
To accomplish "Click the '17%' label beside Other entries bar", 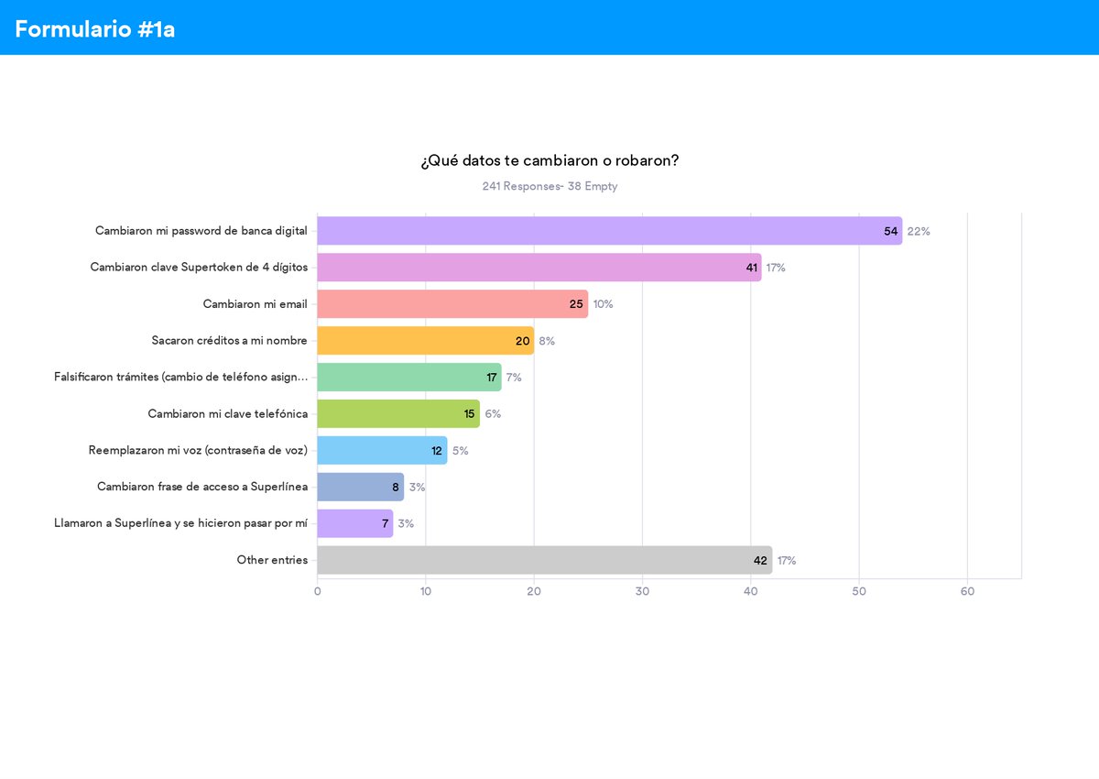I will 787,561.
